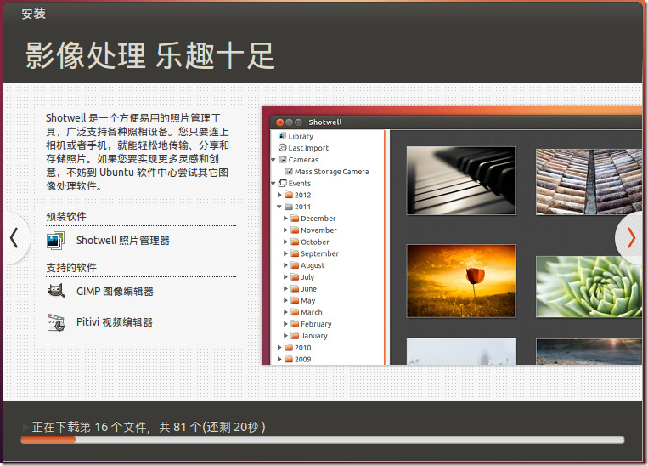
Task: Click the GIMP image editor icon
Action: click(56, 292)
